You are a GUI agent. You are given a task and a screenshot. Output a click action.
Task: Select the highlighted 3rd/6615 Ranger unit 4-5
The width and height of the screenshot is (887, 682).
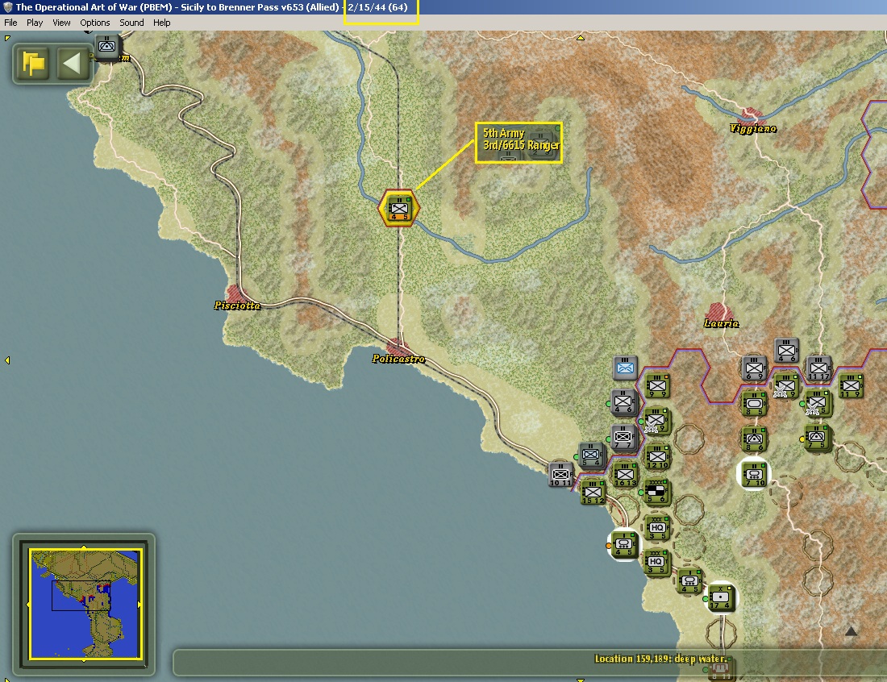point(399,209)
